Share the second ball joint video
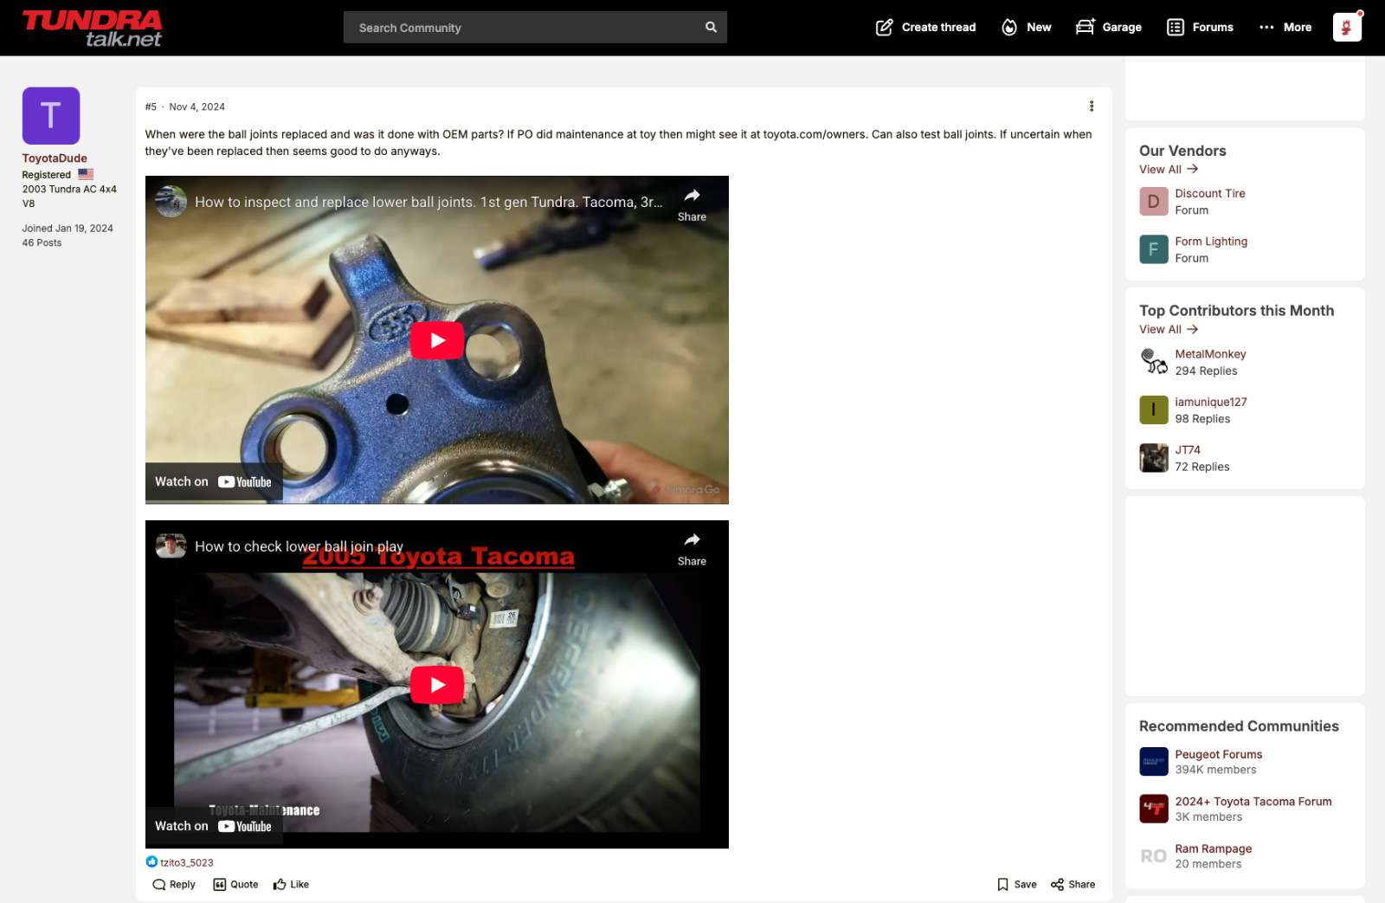The height and width of the screenshot is (903, 1385). pos(692,549)
